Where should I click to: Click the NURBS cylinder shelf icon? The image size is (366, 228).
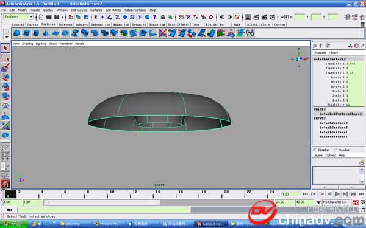(36, 33)
